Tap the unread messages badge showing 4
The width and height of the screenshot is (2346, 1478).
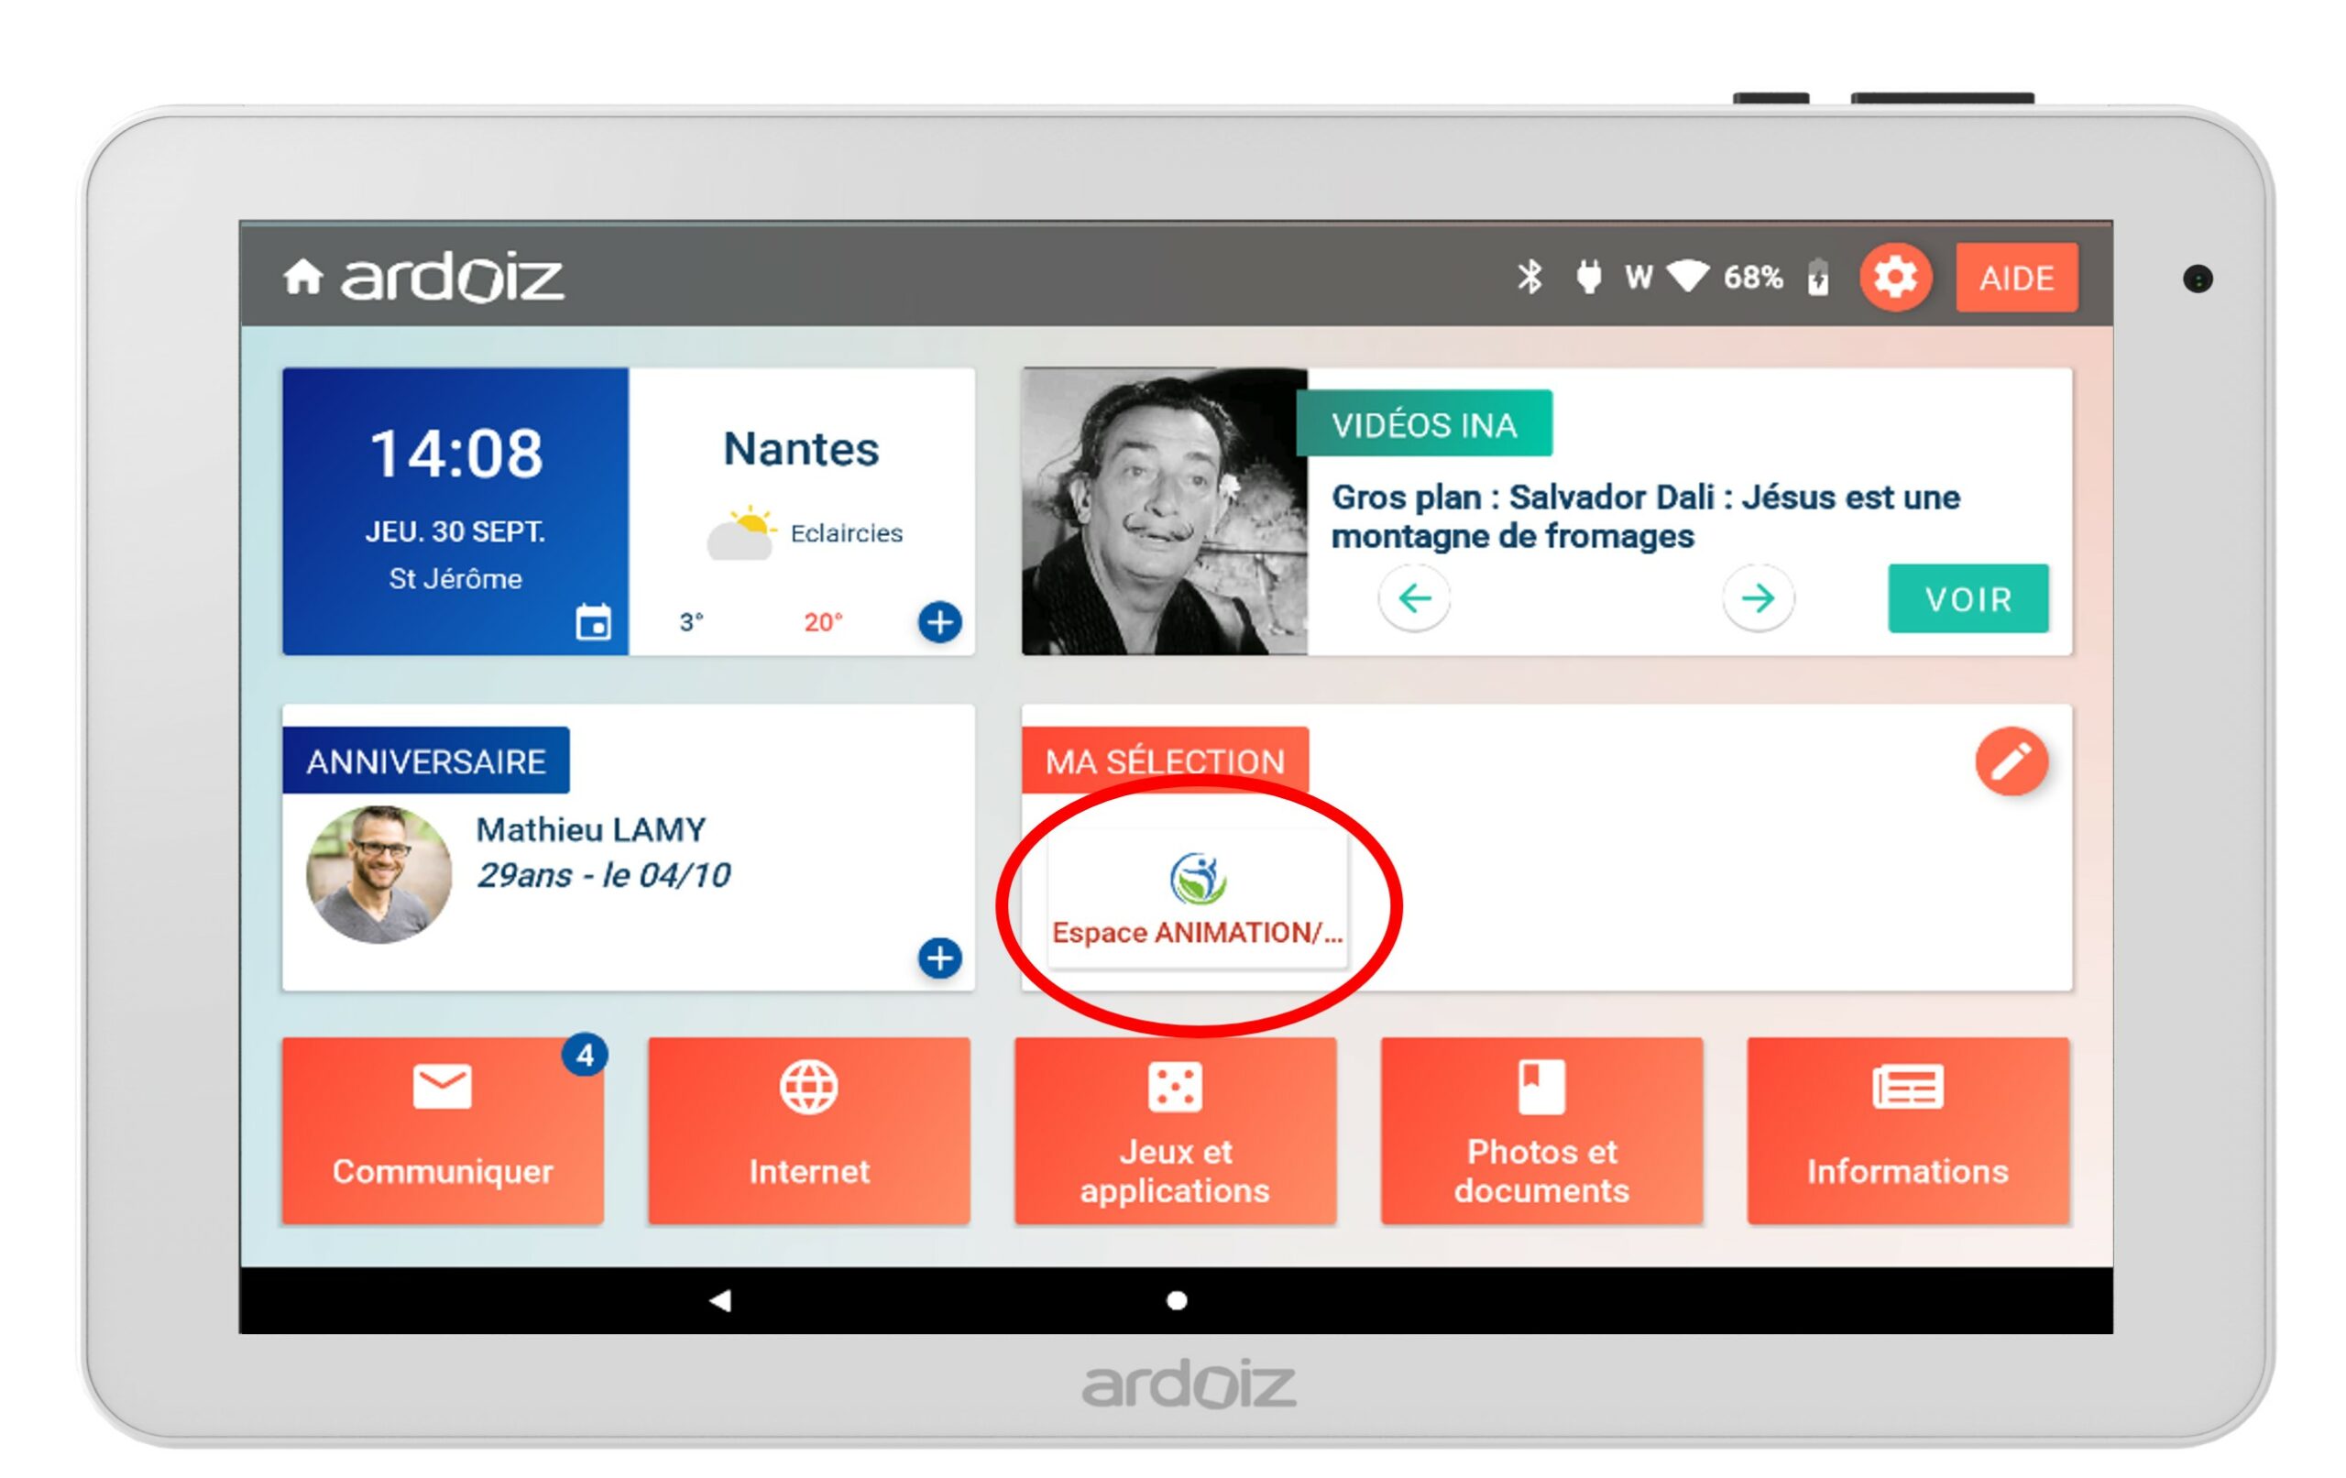pos(585,1054)
